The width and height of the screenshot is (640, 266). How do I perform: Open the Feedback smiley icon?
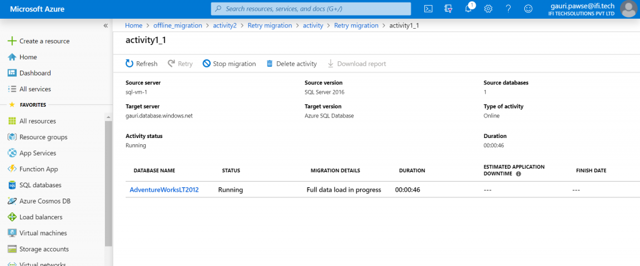point(528,9)
